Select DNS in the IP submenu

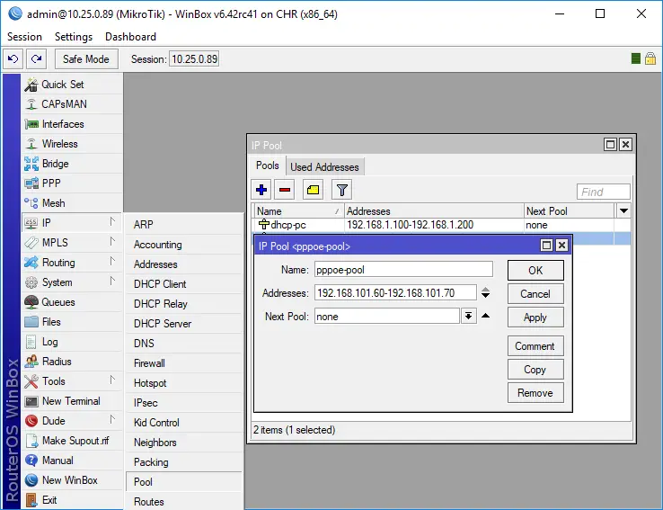[184, 344]
